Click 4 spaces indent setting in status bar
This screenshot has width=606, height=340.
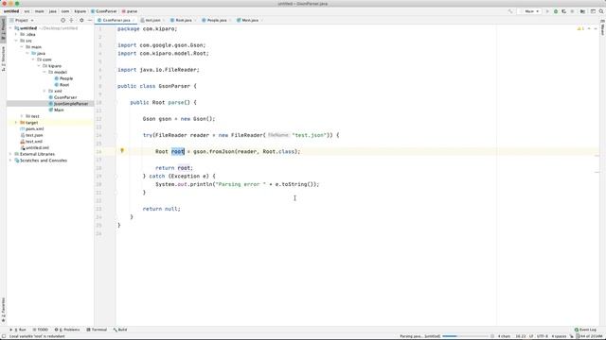pyautogui.click(x=559, y=336)
